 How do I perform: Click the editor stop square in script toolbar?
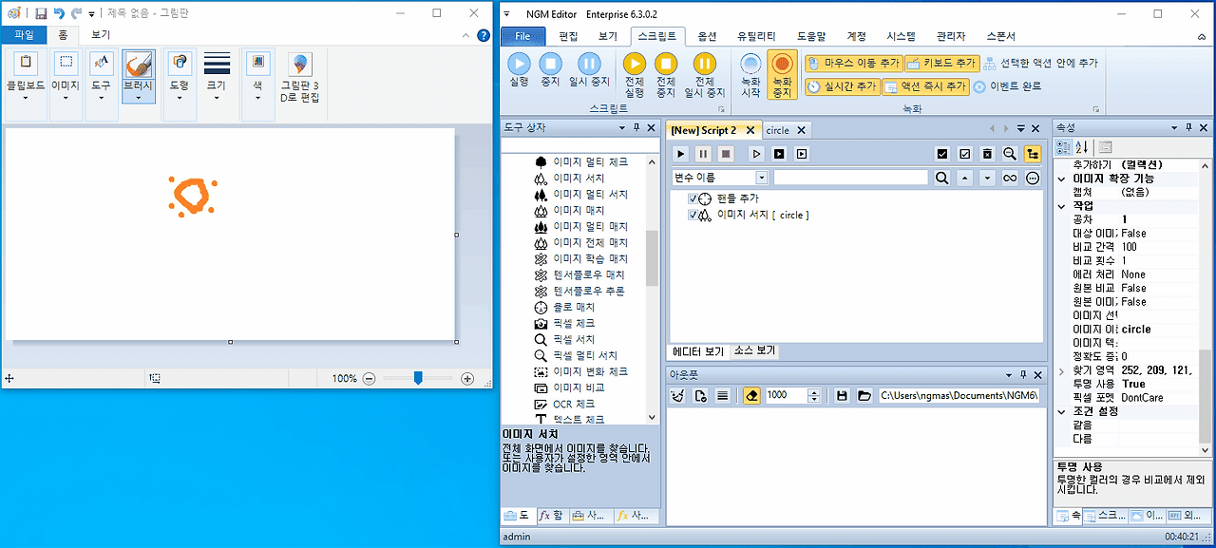pos(726,154)
